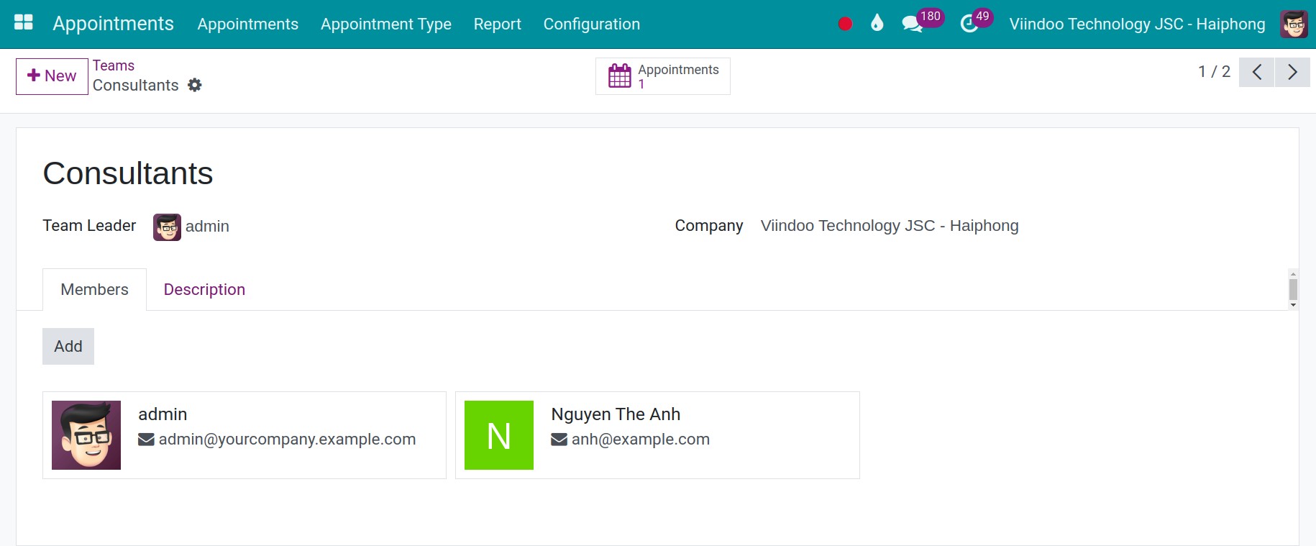Viewport: 1316px width, 546px height.
Task: Click the water drop icon in the navbar
Action: (877, 23)
